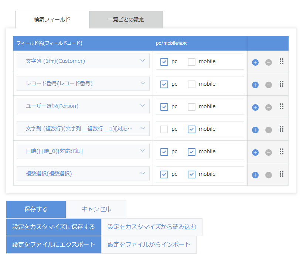Viewport: 303px width, 260px height.
Task: Add a row below the 日時 field row
Action: pos(255,153)
